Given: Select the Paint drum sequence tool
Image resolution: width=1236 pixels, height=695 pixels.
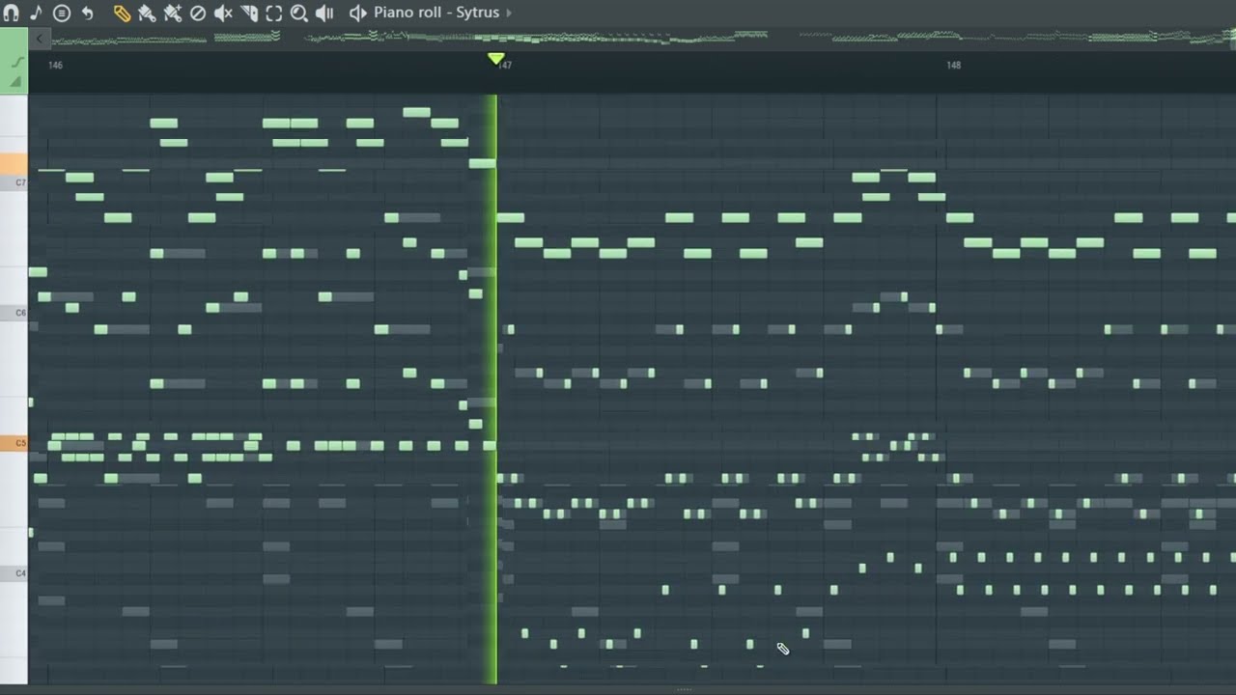Looking at the screenshot, I should 173,13.
